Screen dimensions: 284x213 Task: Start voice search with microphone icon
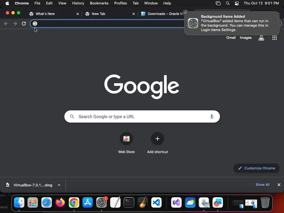coord(212,116)
